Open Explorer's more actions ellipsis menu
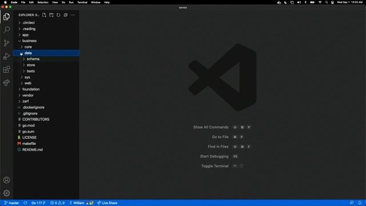This screenshot has height=206, width=366. click(x=73, y=15)
